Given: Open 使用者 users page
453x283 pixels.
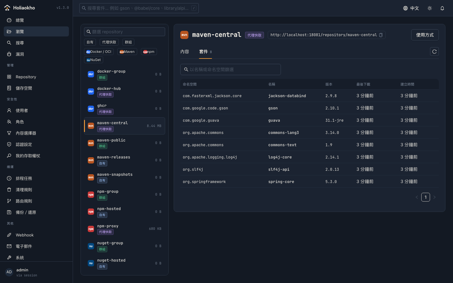Looking at the screenshot, I should click(36, 110).
